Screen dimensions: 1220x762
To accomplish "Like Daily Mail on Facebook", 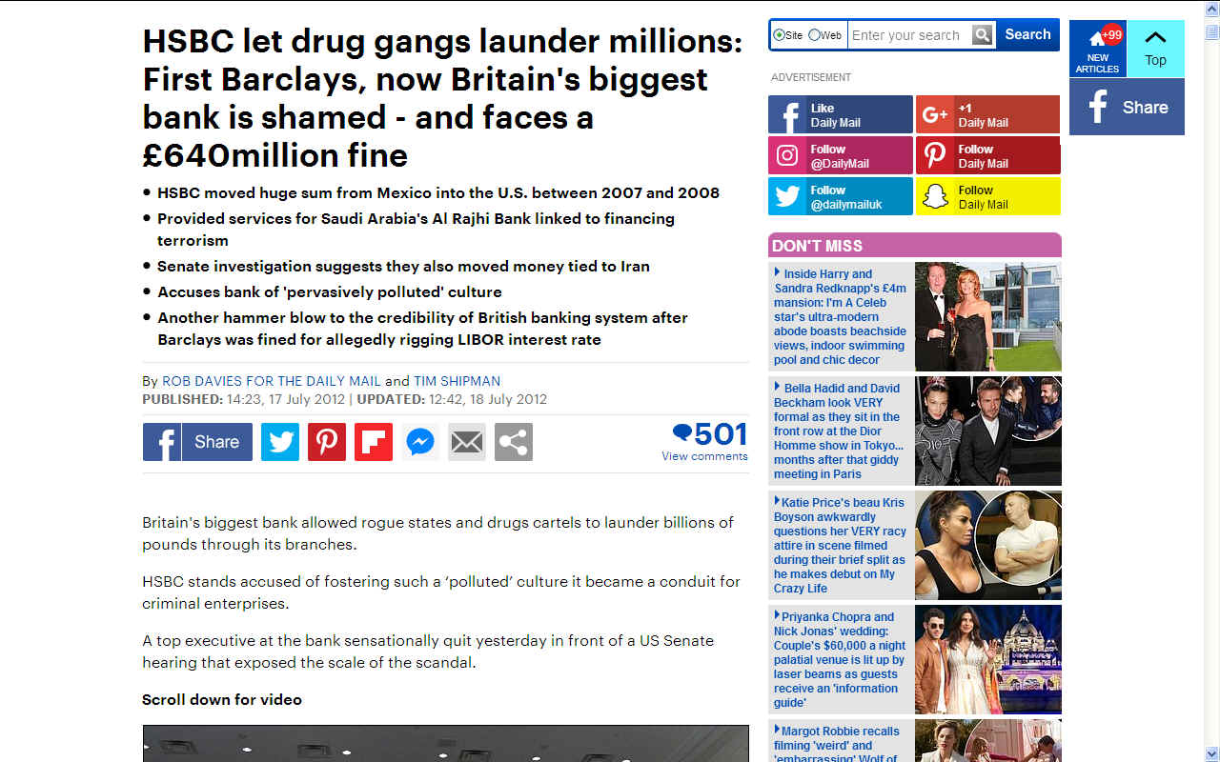I will 841,115.
